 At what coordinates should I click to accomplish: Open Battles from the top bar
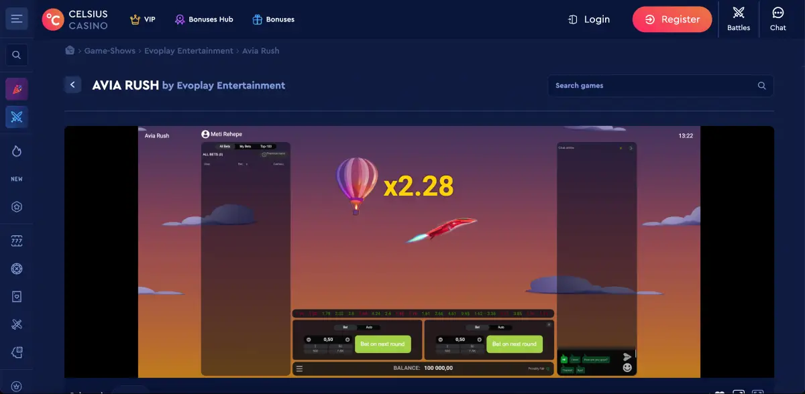(x=739, y=19)
